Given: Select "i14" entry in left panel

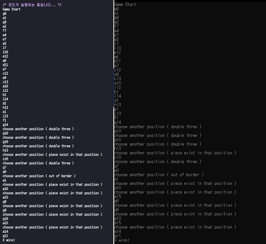Looking at the screenshot, I should pyautogui.click(x=5, y=99).
